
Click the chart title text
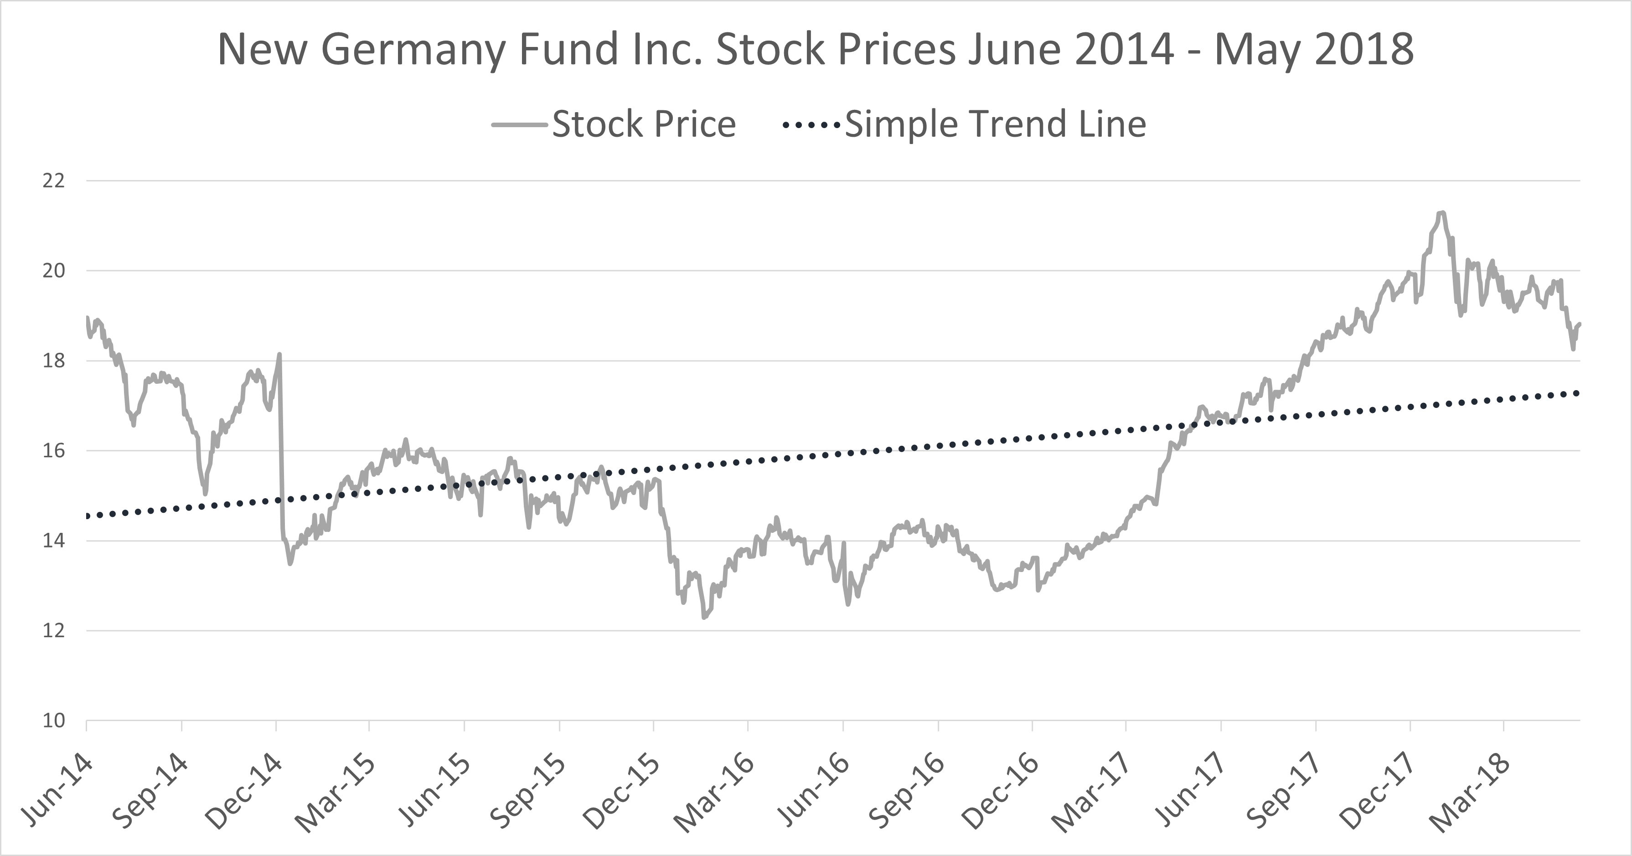(x=816, y=49)
